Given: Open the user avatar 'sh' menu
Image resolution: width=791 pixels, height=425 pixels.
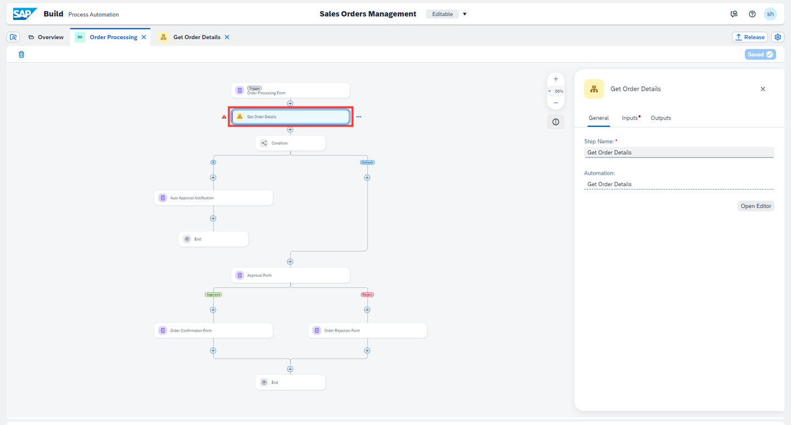Looking at the screenshot, I should pyautogui.click(x=771, y=14).
